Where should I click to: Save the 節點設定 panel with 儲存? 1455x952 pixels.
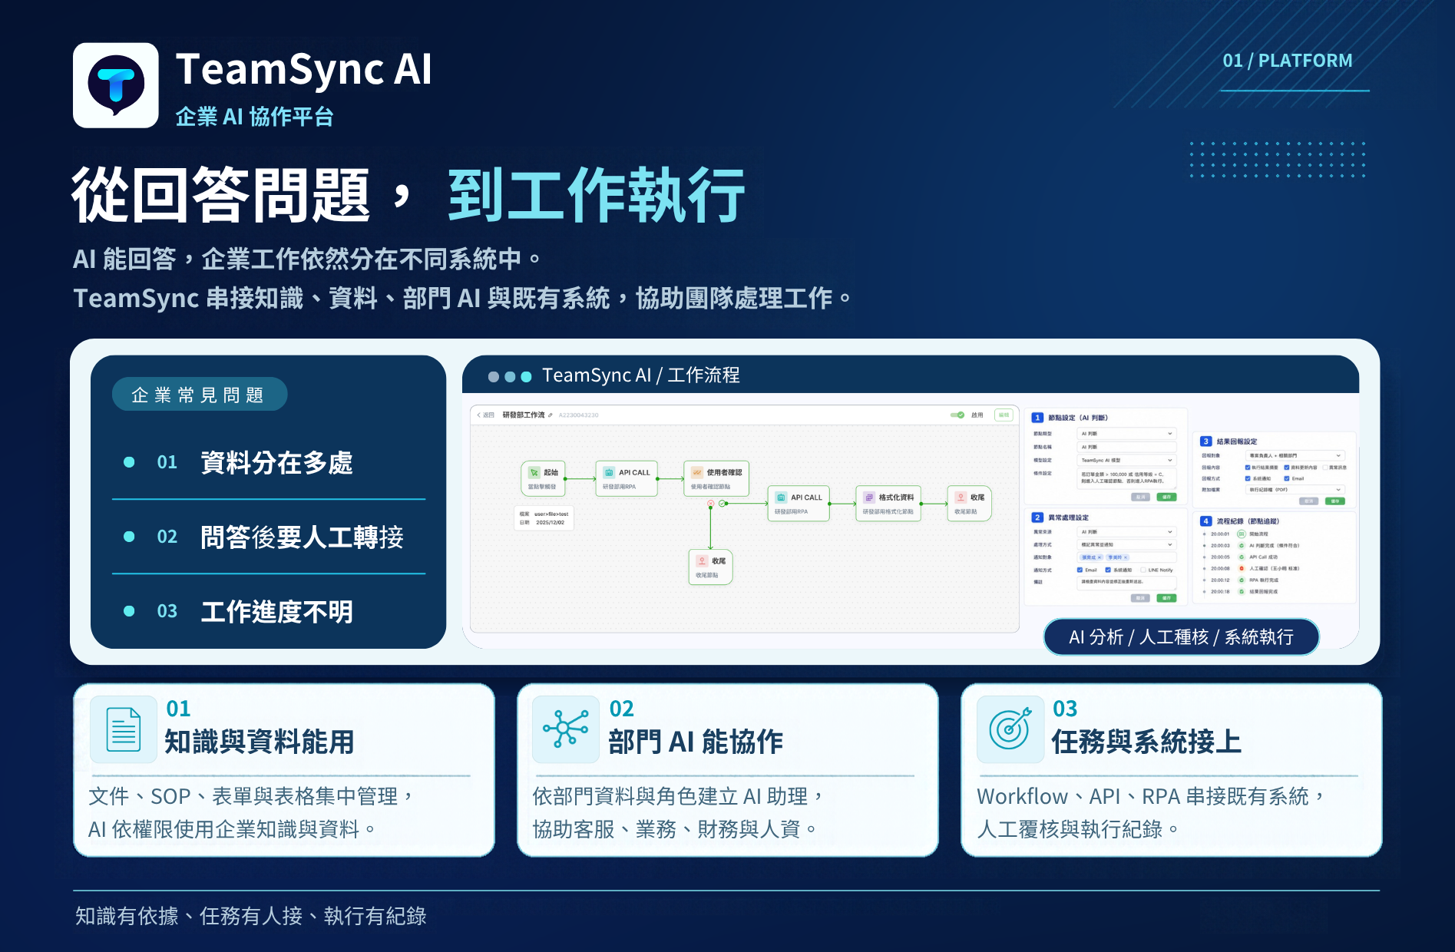pyautogui.click(x=1166, y=497)
